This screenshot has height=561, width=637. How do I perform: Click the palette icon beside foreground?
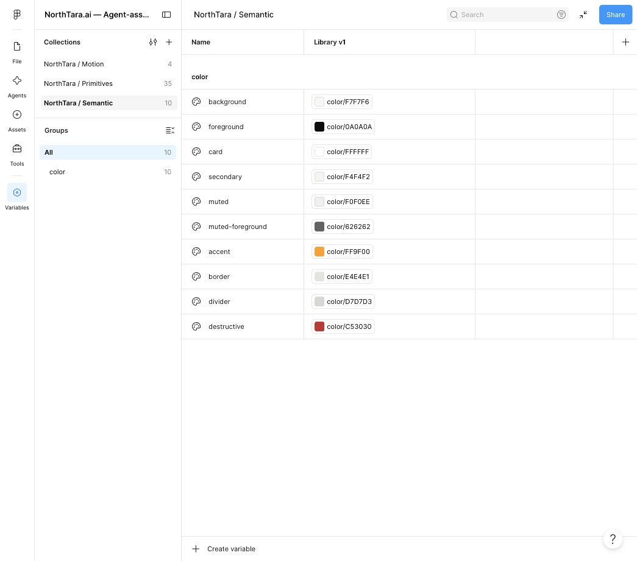point(196,127)
